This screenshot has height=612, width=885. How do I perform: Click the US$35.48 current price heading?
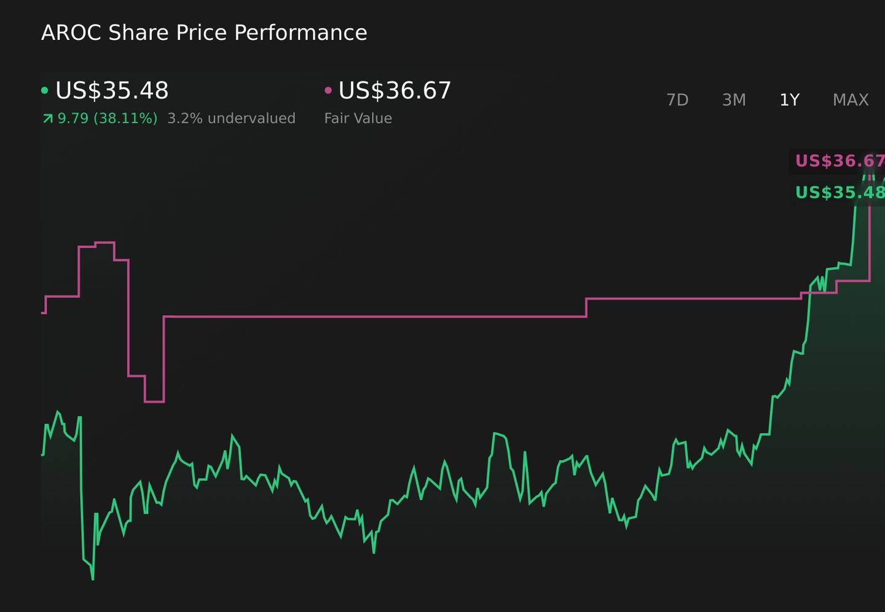pos(112,90)
